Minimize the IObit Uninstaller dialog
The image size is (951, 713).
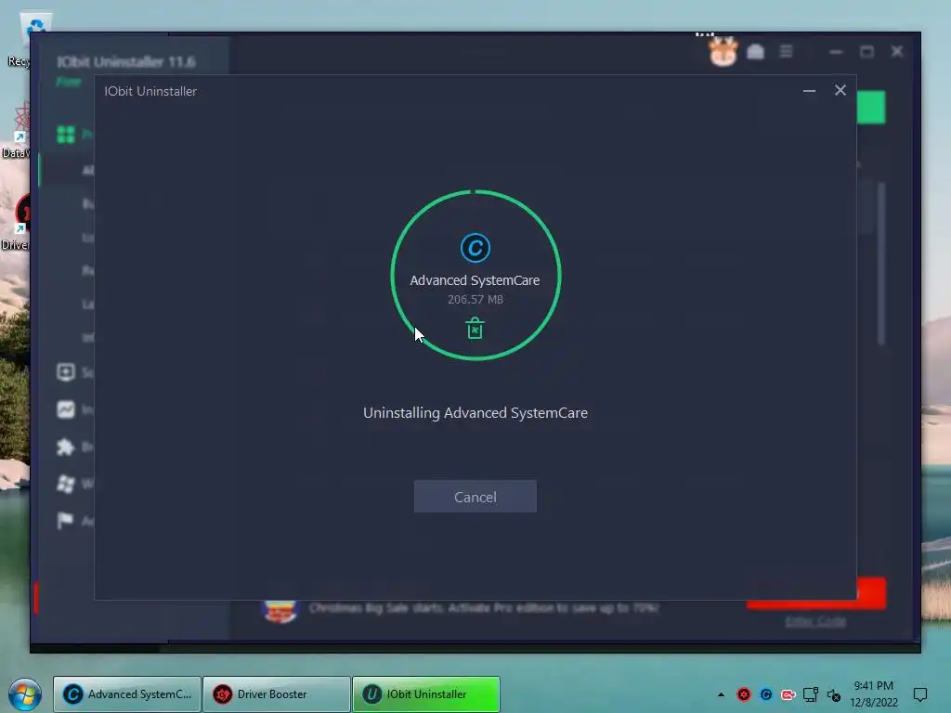point(809,91)
